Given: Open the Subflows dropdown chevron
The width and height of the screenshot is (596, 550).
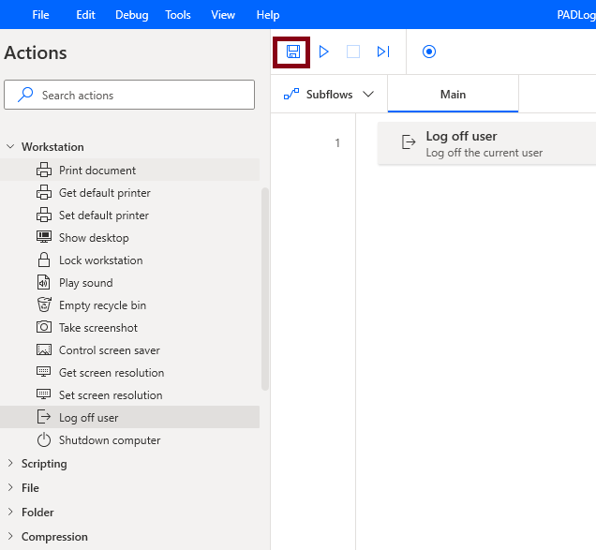Looking at the screenshot, I should 368,94.
